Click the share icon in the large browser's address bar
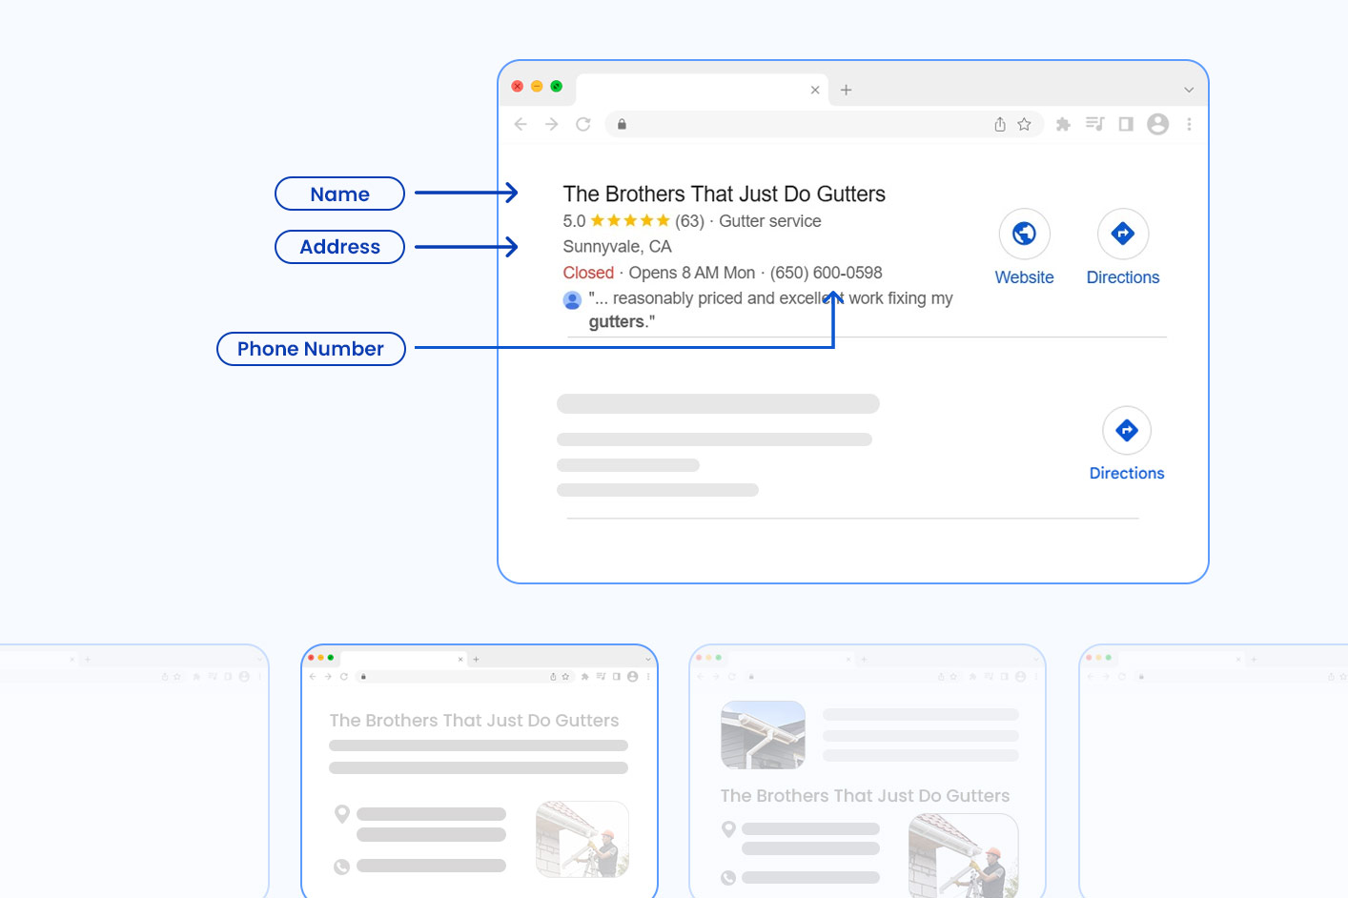 coord(1000,124)
